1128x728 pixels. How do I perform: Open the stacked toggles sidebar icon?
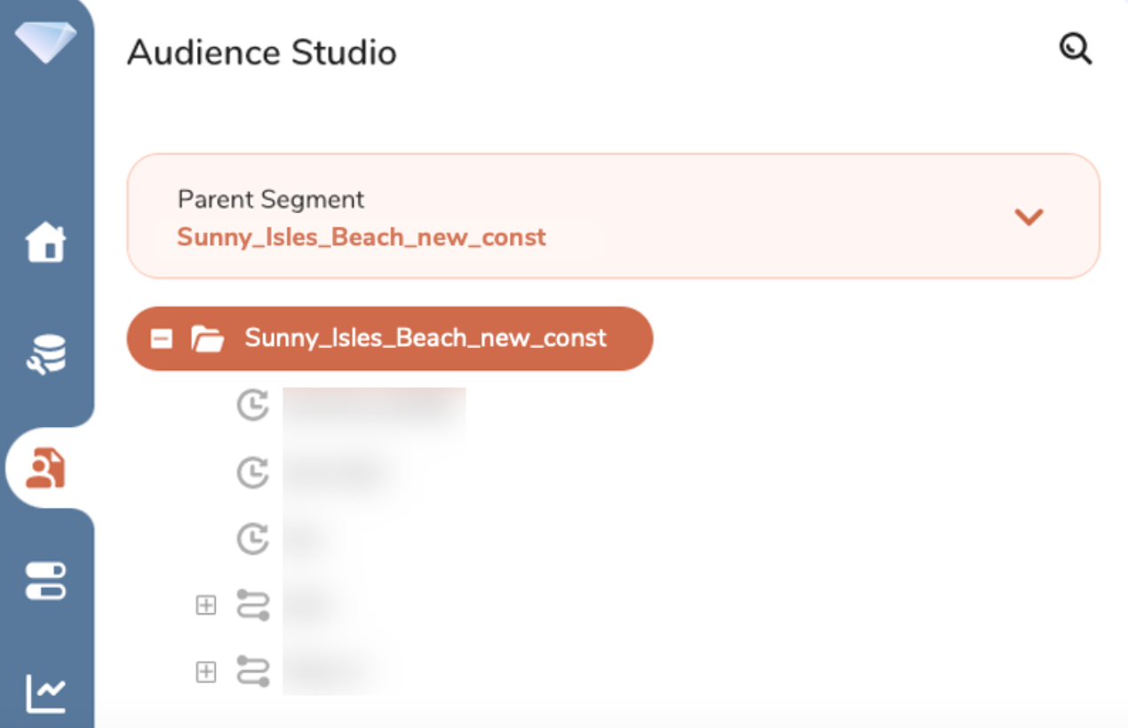45,581
